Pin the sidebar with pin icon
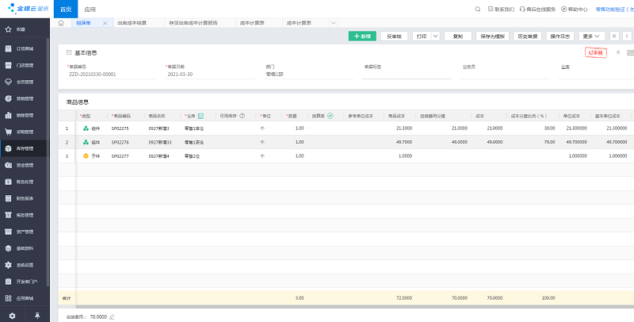The image size is (634, 322). coord(36,316)
